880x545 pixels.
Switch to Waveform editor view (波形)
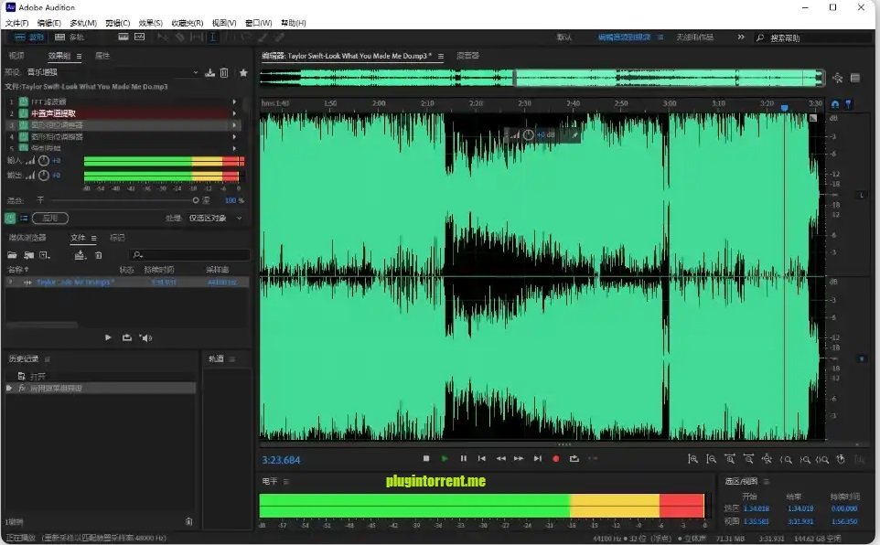29,37
